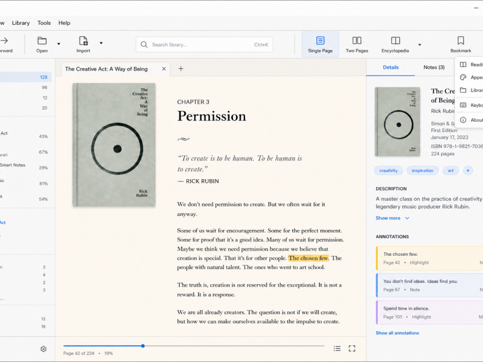
Task: Expand the Encyclopedia dropdown arrow
Action: [x=420, y=45]
